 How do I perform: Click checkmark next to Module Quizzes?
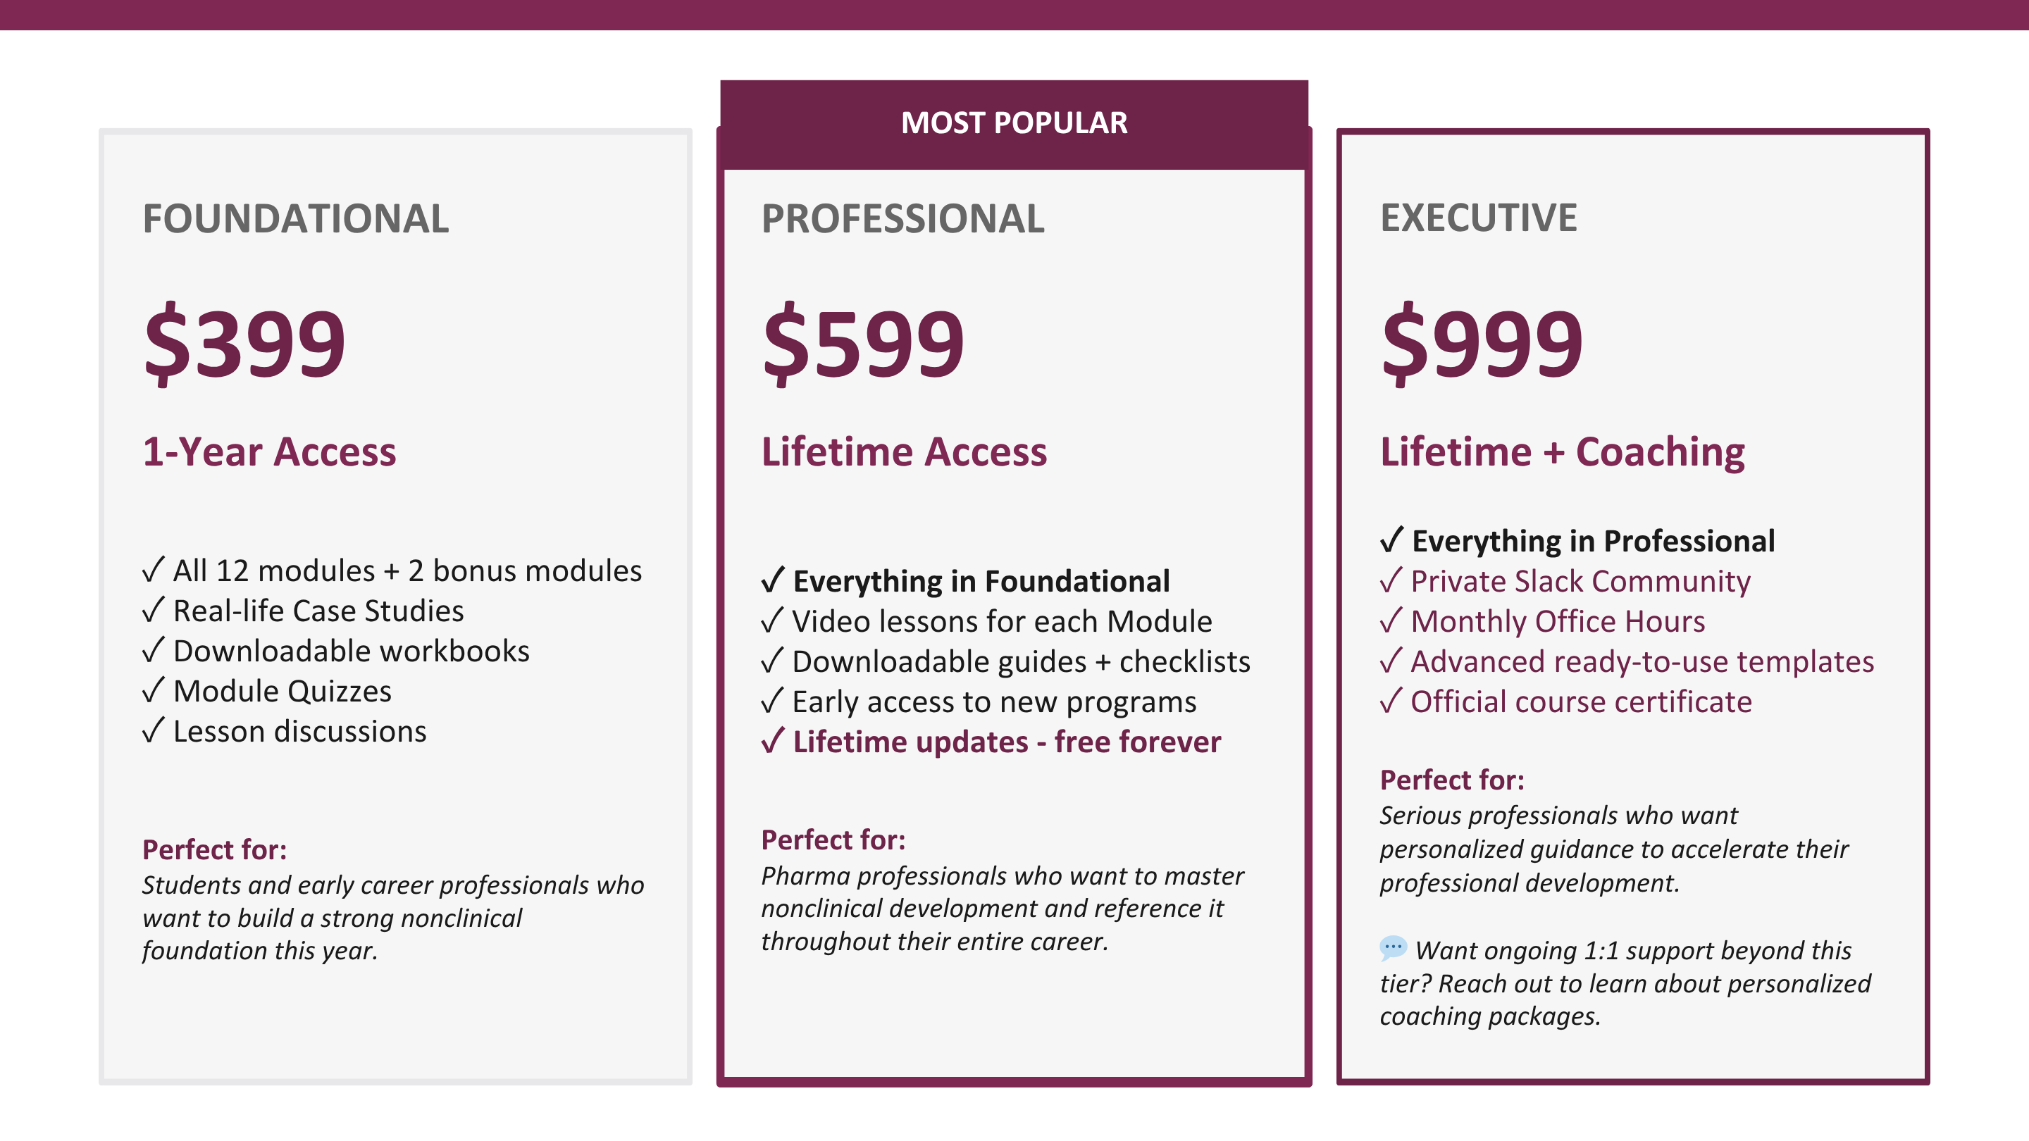tap(154, 690)
